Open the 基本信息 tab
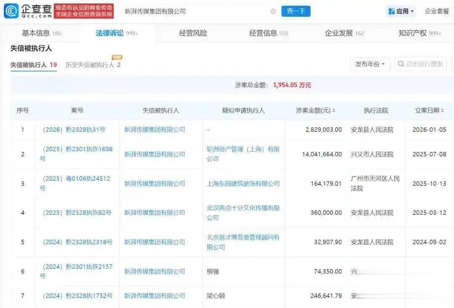 (x=41, y=33)
